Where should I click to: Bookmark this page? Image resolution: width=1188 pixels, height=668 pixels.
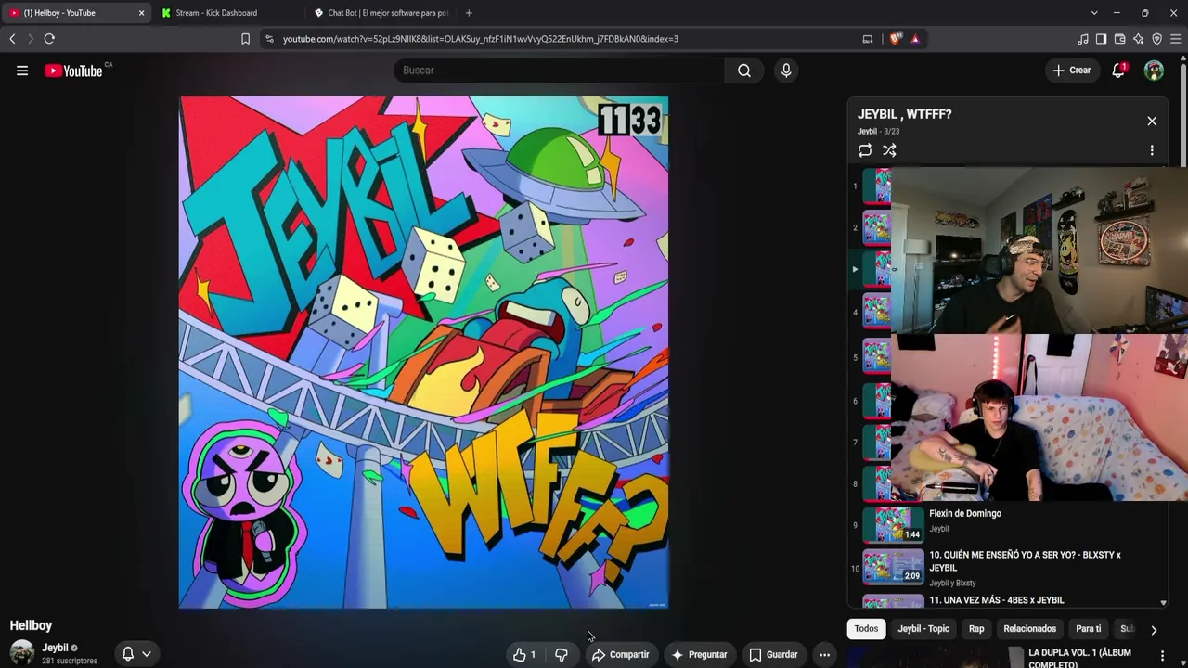pos(245,39)
